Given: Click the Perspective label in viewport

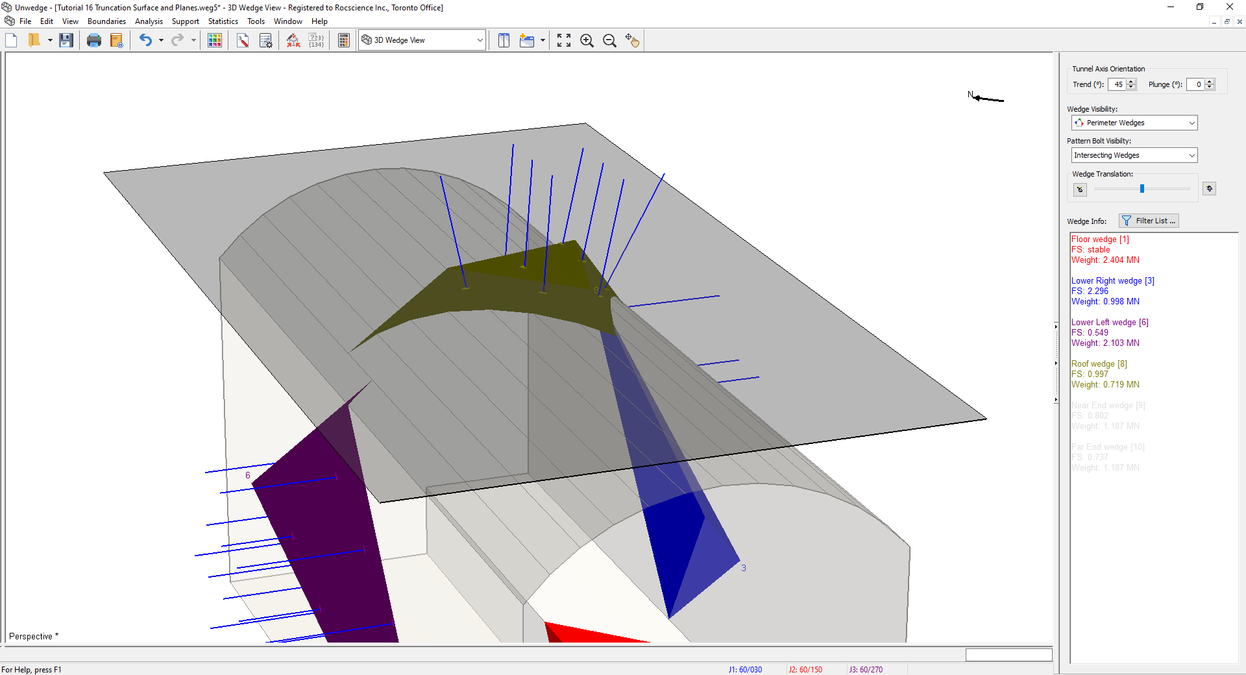Looking at the screenshot, I should 34,636.
